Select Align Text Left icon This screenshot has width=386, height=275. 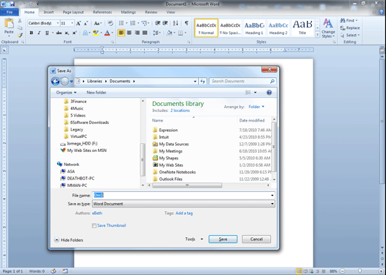tap(121, 33)
